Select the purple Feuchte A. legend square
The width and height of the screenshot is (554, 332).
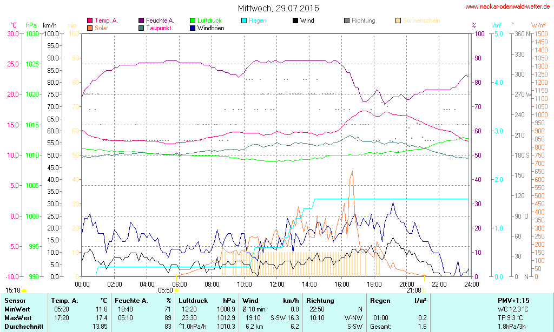(141, 21)
